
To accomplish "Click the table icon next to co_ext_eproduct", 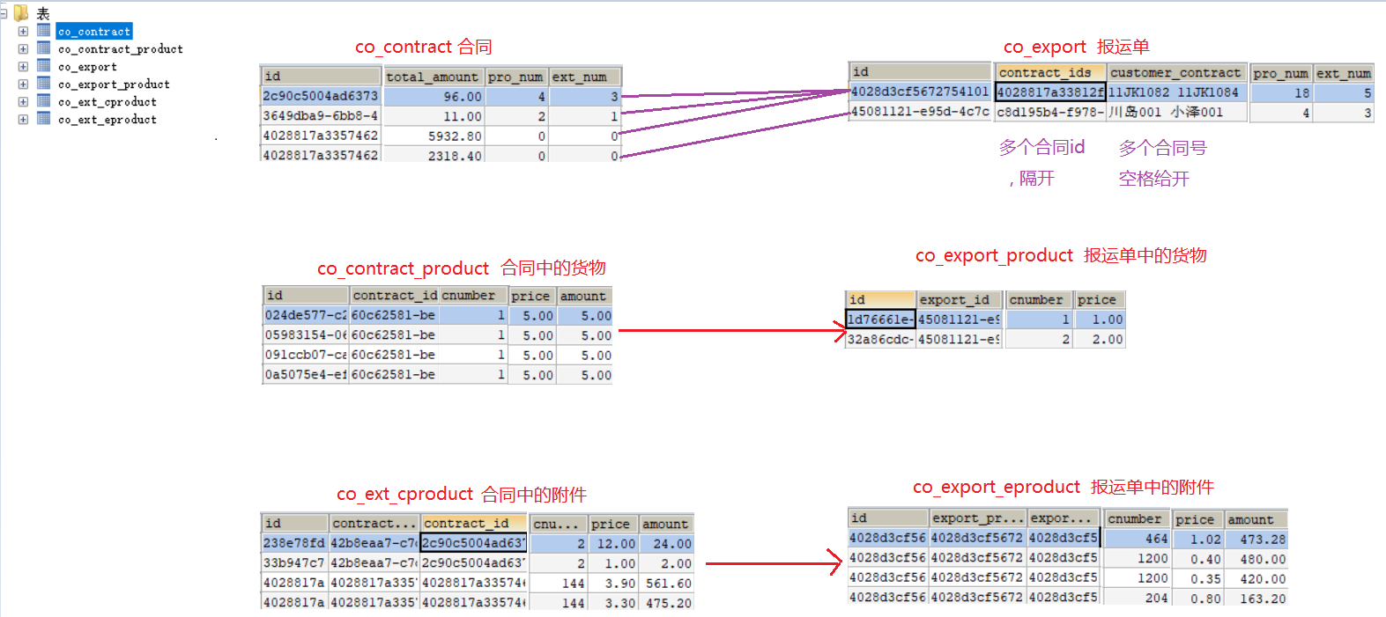I will [x=43, y=119].
